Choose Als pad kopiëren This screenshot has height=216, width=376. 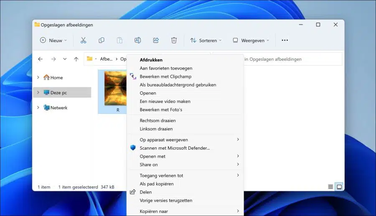[185, 183]
